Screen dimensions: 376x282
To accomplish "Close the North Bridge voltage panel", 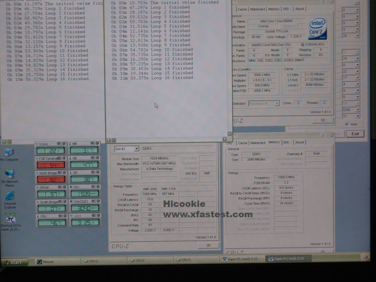I will click(64, 173).
